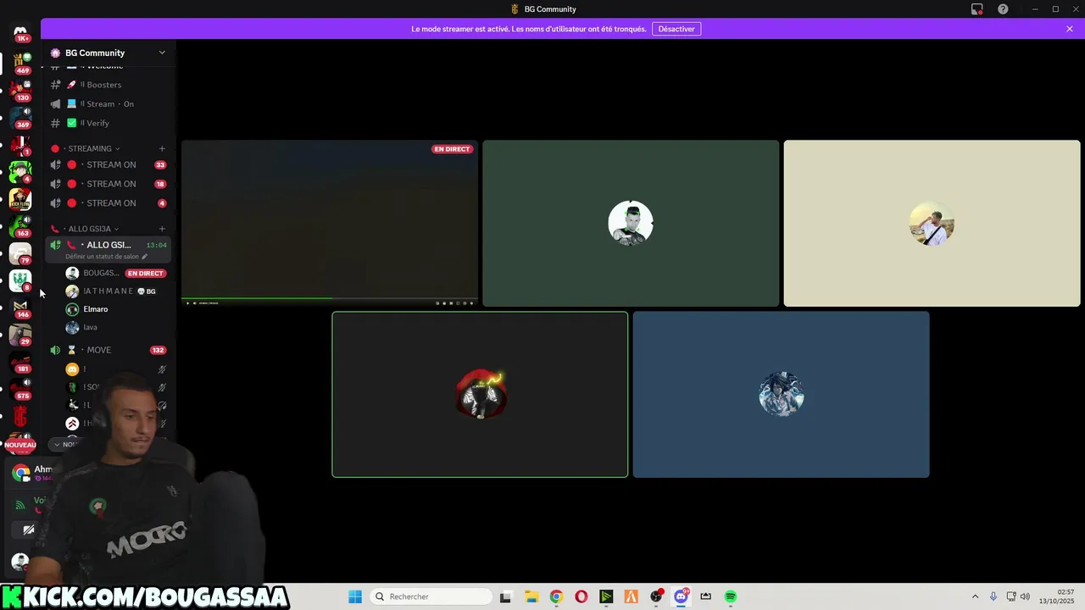This screenshot has width=1085, height=610.
Task: Open File Explorer from the taskbar
Action: pyautogui.click(x=531, y=596)
